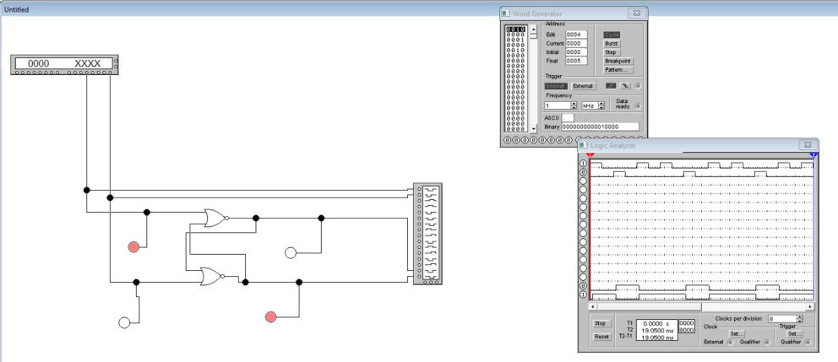Click the External clock terminal in Logic Analyzer

click(x=730, y=343)
